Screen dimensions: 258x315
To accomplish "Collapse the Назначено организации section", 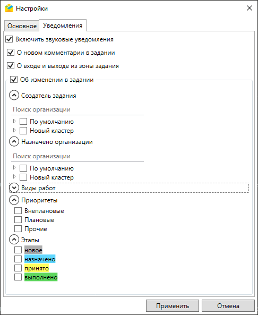I will (x=14, y=142).
